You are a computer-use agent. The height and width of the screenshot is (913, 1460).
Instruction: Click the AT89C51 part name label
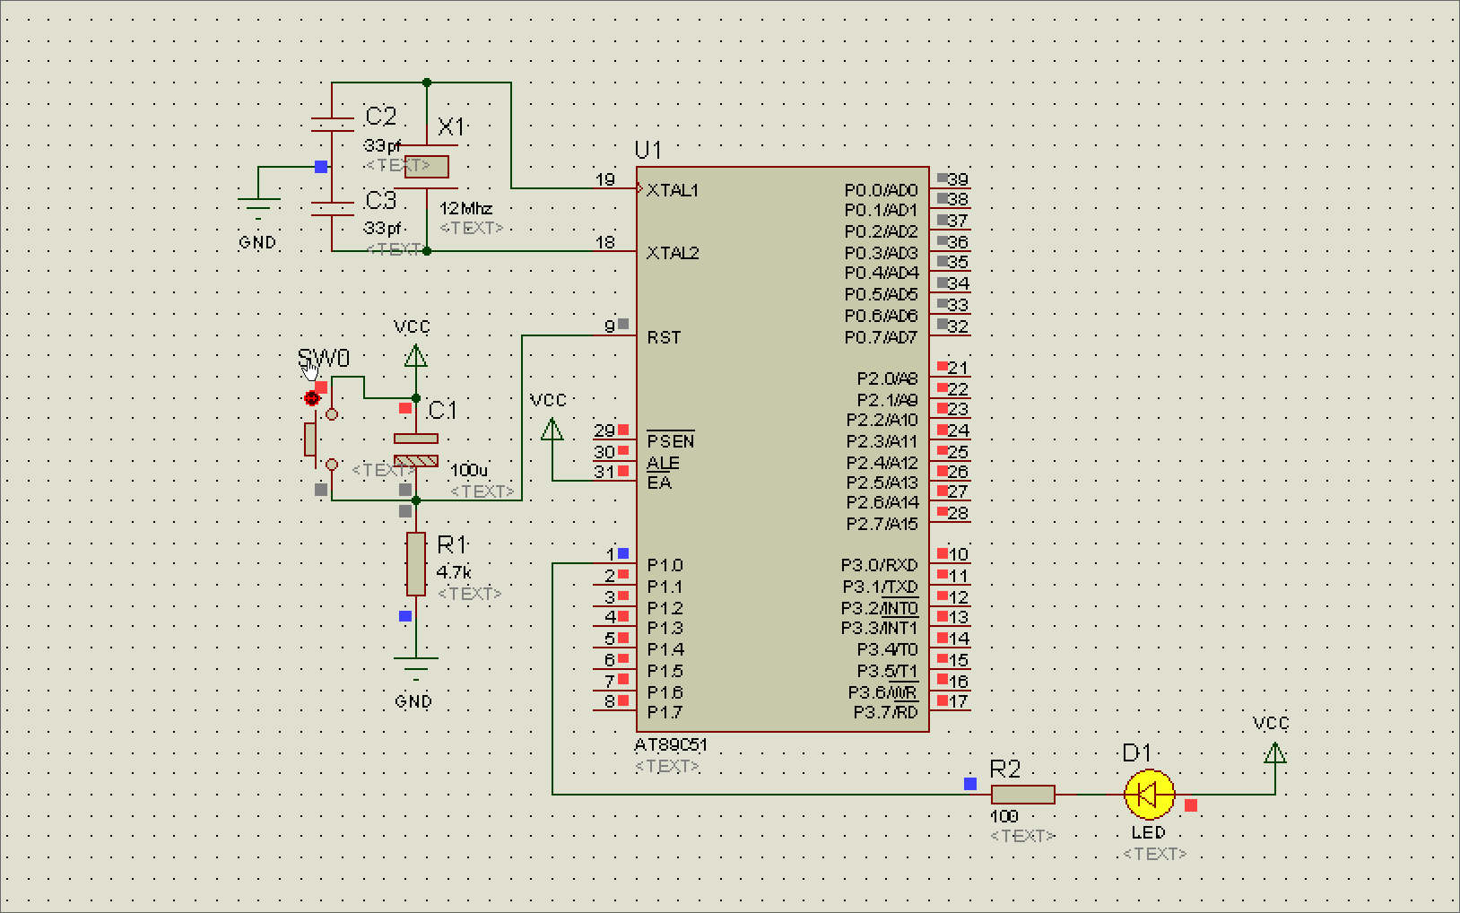[x=671, y=745]
